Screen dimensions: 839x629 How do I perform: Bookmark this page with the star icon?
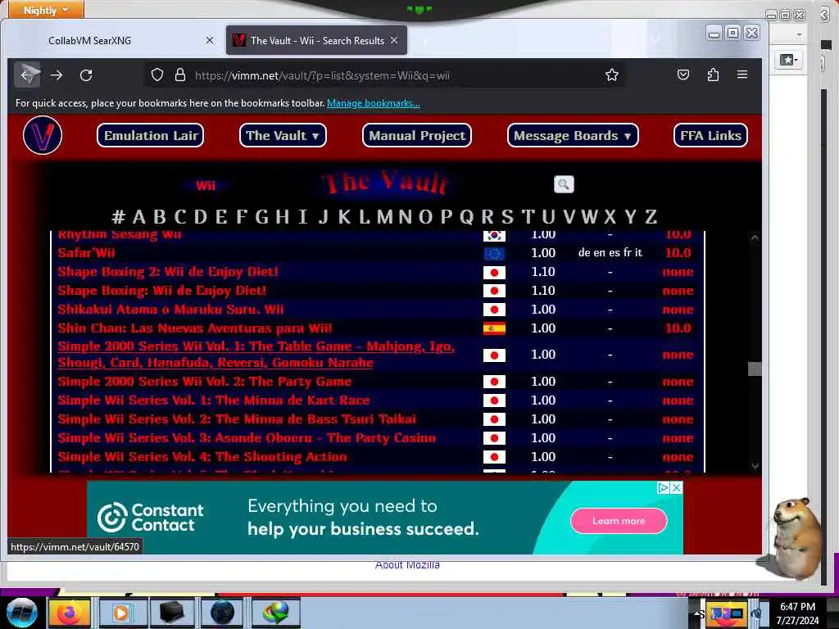point(611,75)
